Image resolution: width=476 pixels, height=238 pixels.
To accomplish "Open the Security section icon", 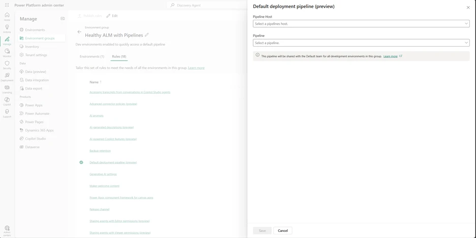I will tap(7, 65).
